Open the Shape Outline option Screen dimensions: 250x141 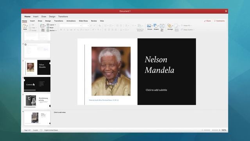pos(187,30)
